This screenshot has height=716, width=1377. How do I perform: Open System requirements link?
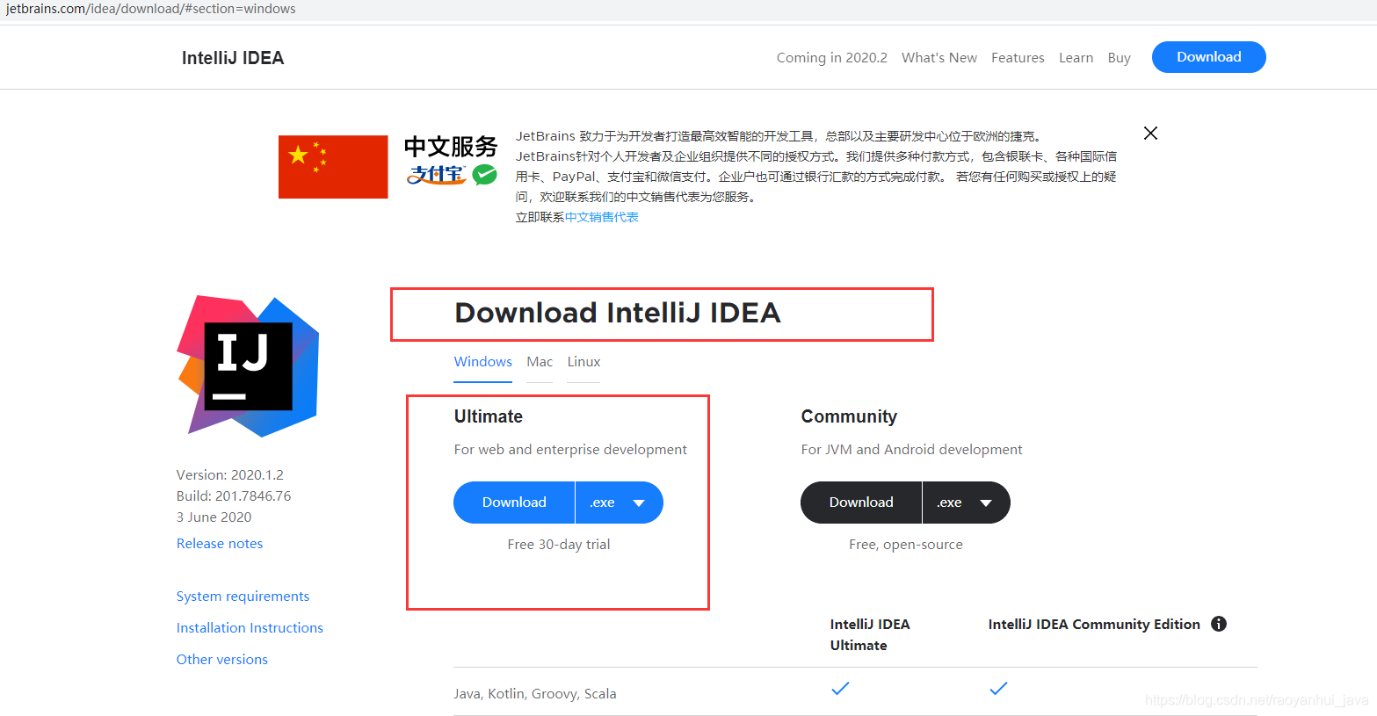[x=243, y=597]
